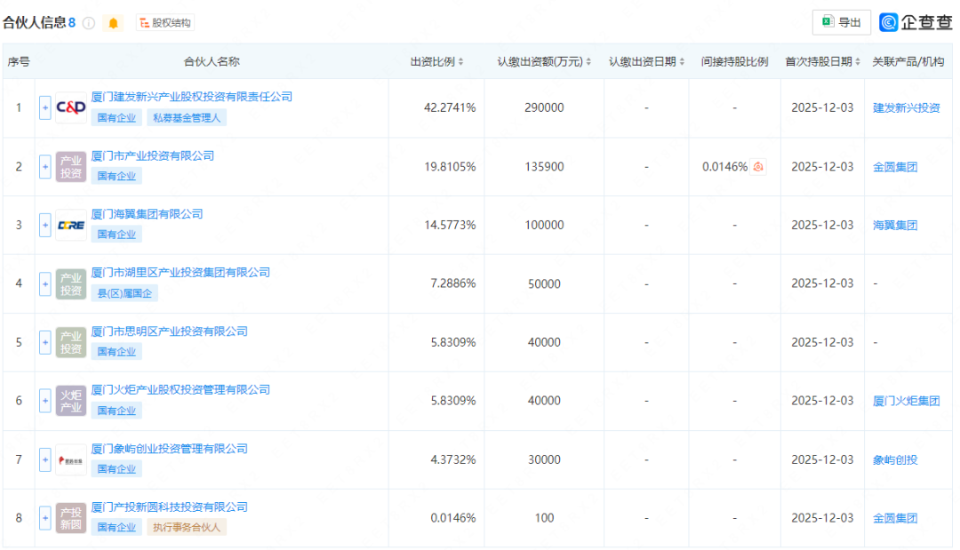Click the CORE logo of 海翼集团
Image resolution: width=960 pixels, height=550 pixels.
(x=71, y=225)
